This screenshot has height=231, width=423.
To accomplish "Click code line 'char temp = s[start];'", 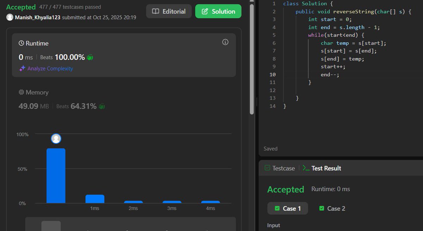I will pyautogui.click(x=354, y=43).
